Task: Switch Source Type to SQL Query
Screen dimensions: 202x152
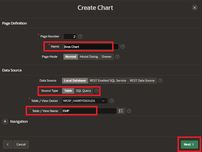Action: (83, 91)
